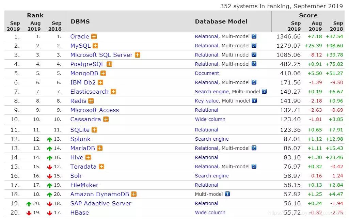Click the plus icon beside Cassandra

(x=106, y=119)
